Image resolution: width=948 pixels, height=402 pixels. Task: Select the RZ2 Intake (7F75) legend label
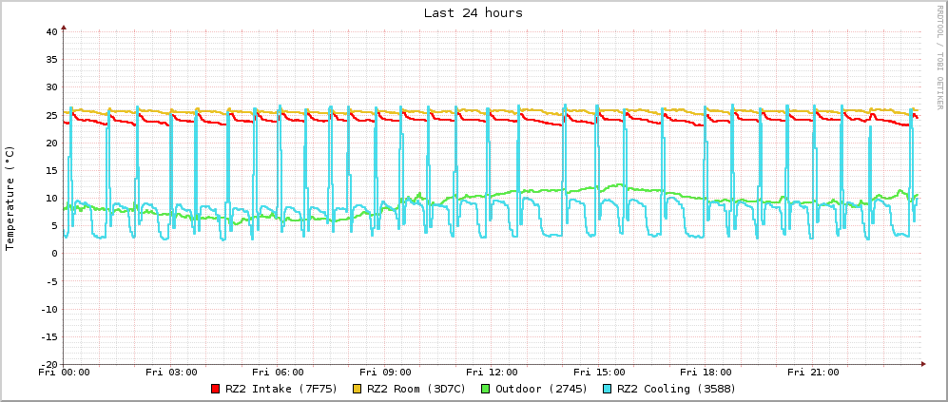(x=275, y=389)
